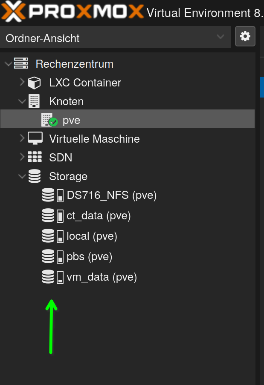Image resolution: width=264 pixels, height=385 pixels.
Task: Collapse the Storage folder
Action: coord(22,176)
